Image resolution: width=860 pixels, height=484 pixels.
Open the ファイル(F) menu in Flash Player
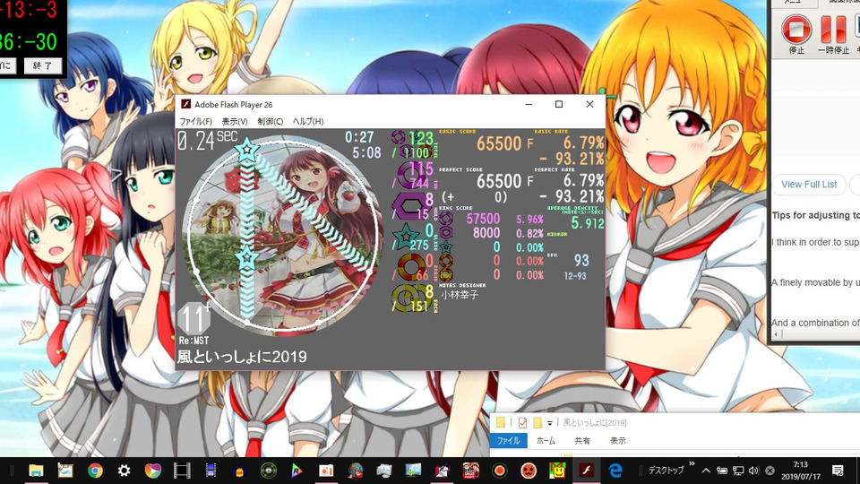(196, 121)
